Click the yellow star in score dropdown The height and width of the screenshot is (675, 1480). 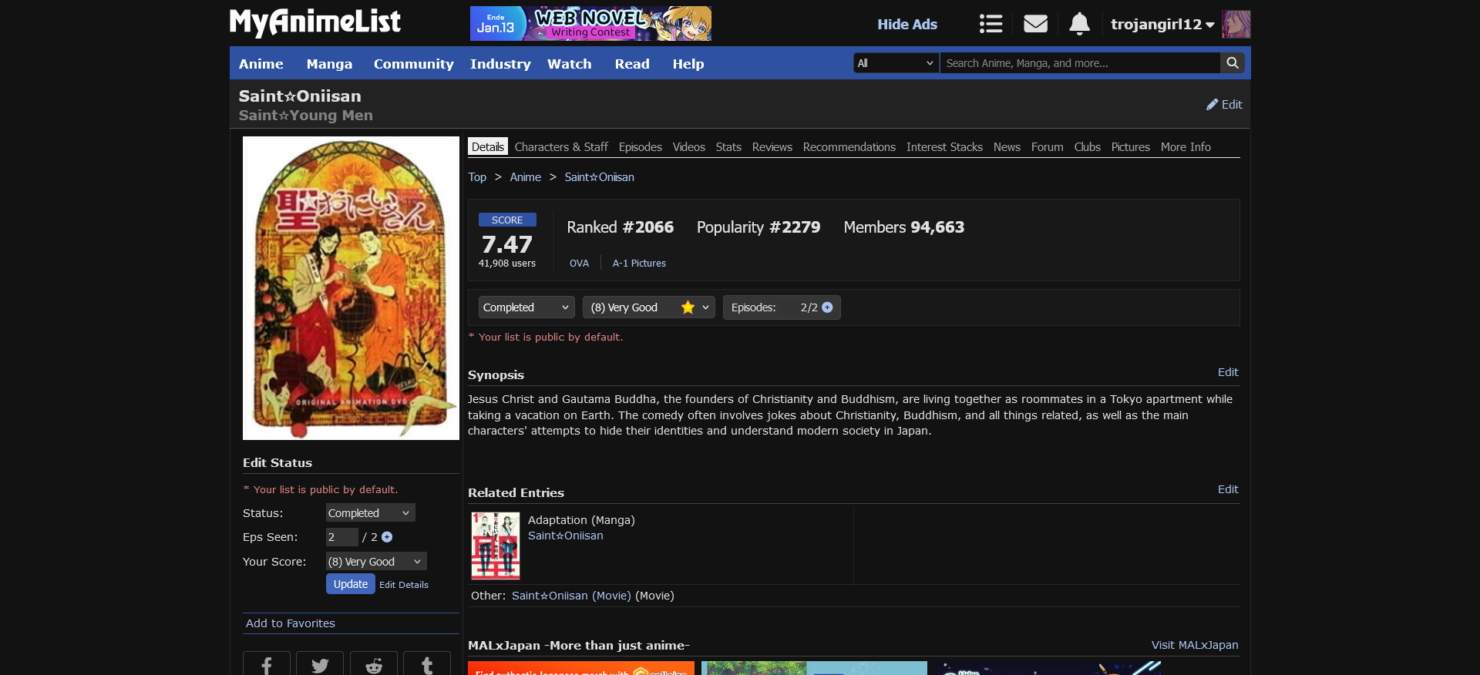coord(688,307)
